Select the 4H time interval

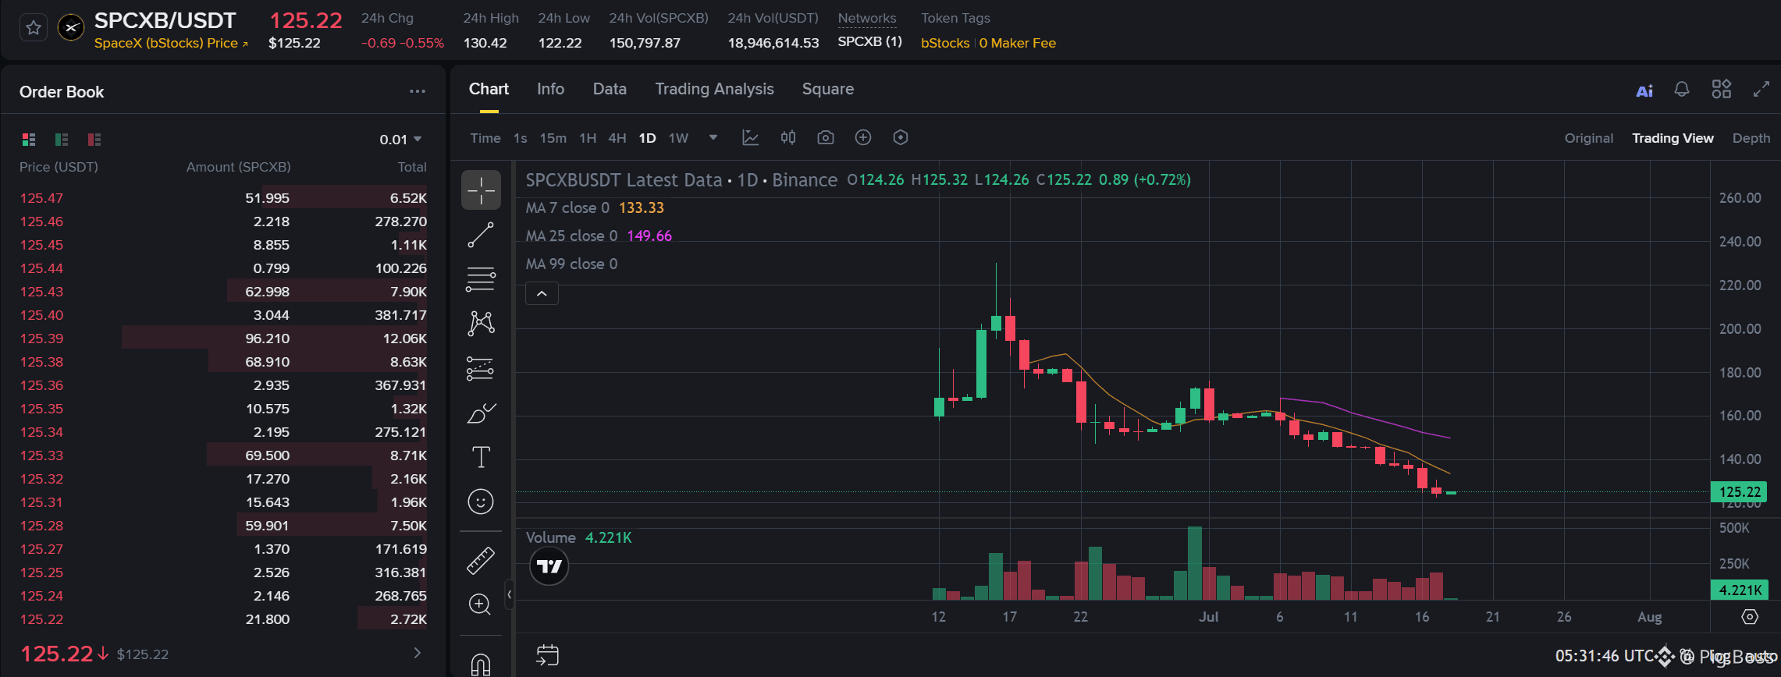[x=617, y=138]
